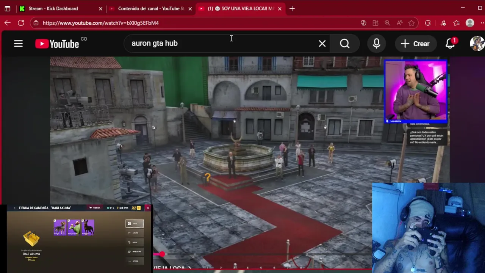
Task: Open the browser profile icon
Action: tap(470, 23)
